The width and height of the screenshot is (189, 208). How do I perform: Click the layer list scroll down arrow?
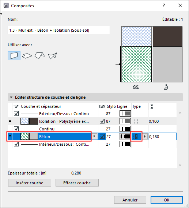pyautogui.click(x=180, y=165)
